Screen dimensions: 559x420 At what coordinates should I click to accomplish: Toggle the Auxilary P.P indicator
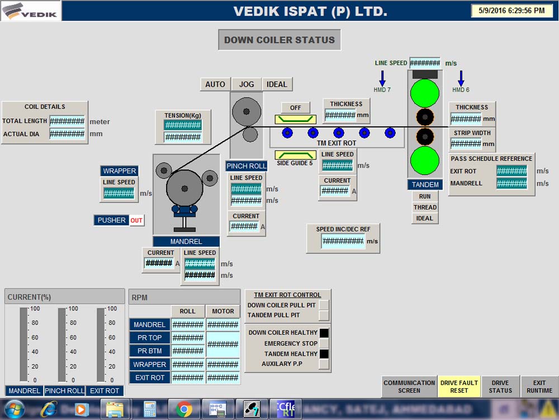click(x=324, y=364)
